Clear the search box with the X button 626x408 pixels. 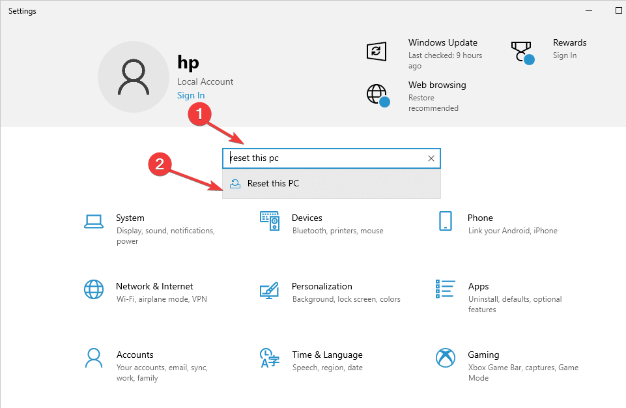point(431,158)
